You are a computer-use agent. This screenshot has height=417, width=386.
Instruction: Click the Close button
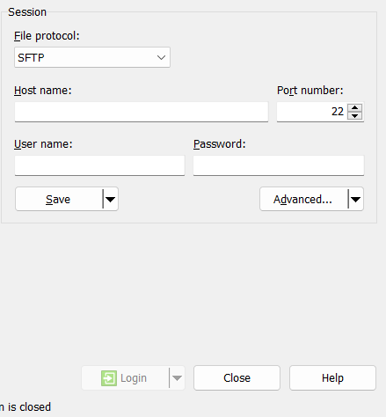click(237, 378)
